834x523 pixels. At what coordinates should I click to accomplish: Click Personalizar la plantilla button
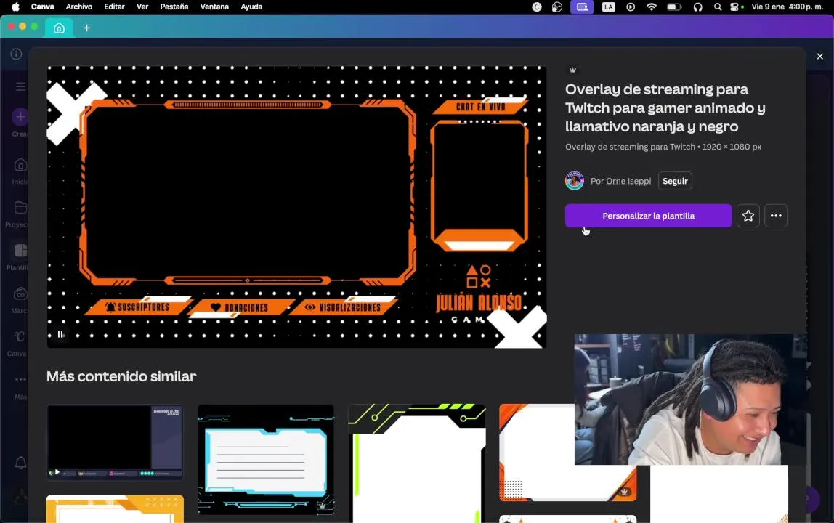[648, 216]
